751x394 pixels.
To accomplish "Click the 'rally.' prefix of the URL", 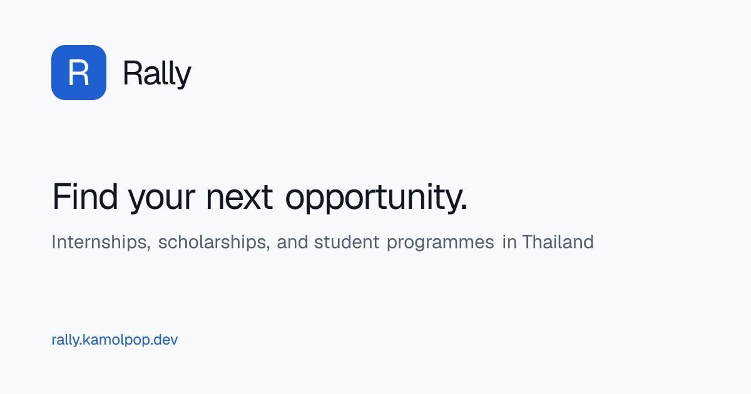I will click(x=67, y=341).
